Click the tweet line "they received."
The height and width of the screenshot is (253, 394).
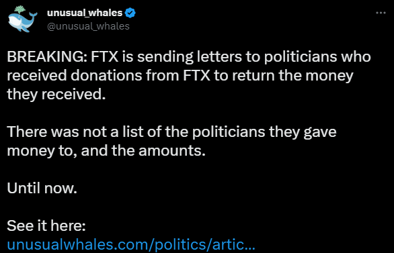coord(56,95)
